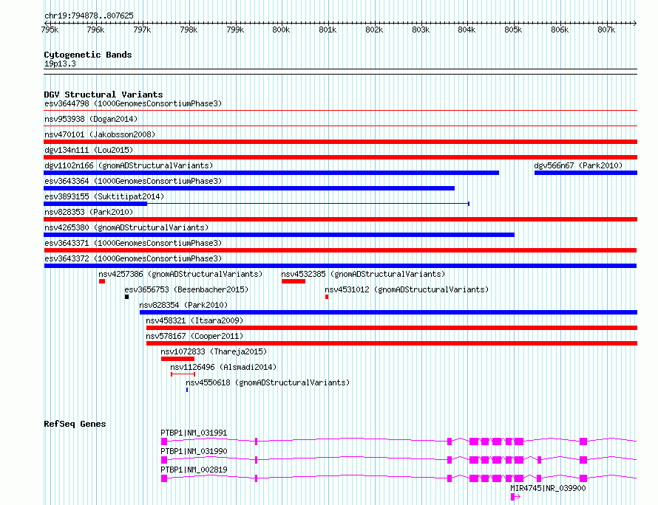
Task: Click the blue bar under dgv566n67
Action: click(586, 173)
